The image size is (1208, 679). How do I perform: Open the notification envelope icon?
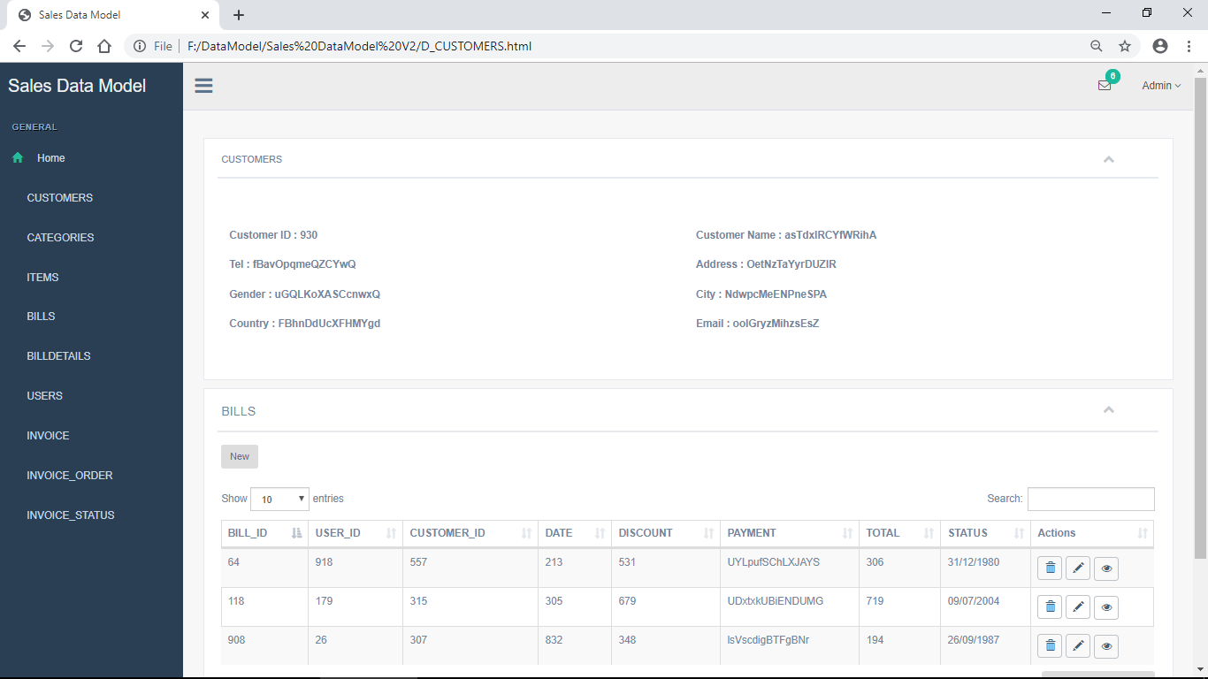[1105, 85]
